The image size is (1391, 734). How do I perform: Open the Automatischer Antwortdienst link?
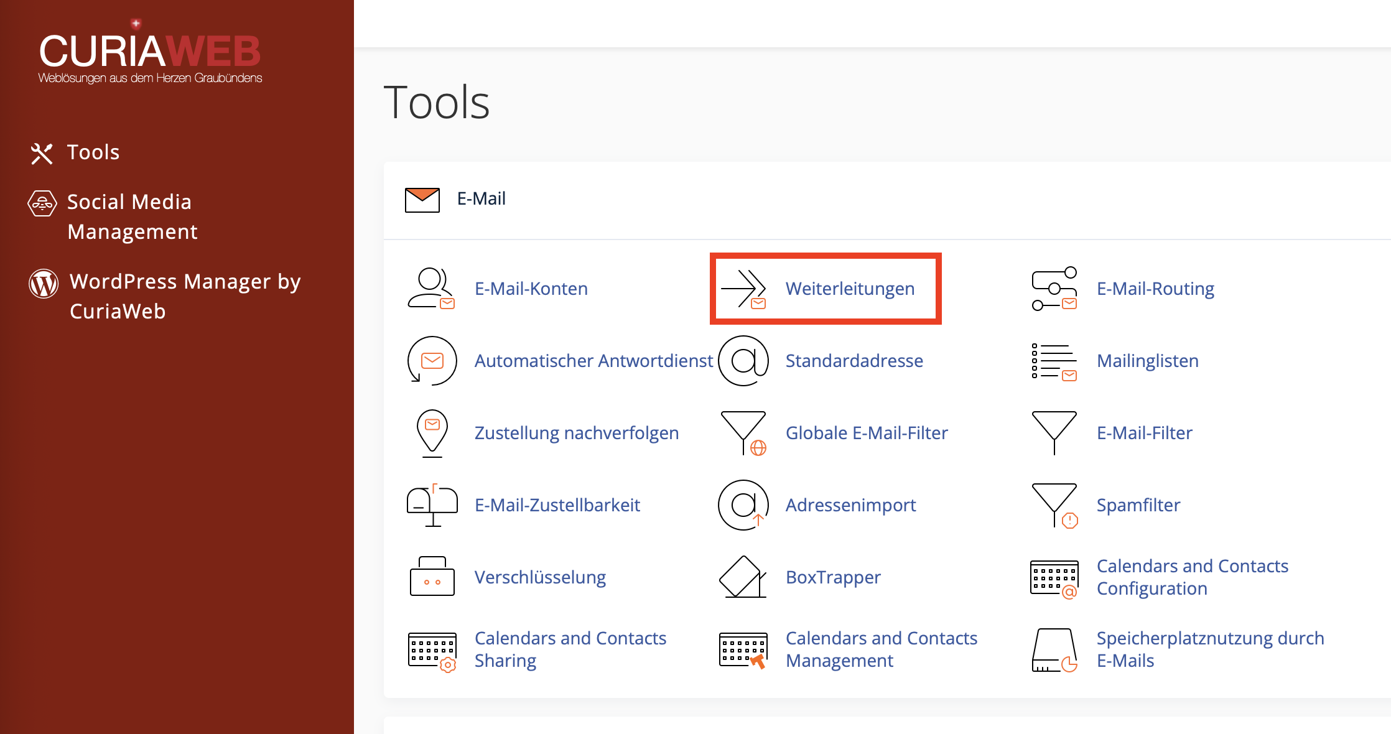pyautogui.click(x=594, y=361)
